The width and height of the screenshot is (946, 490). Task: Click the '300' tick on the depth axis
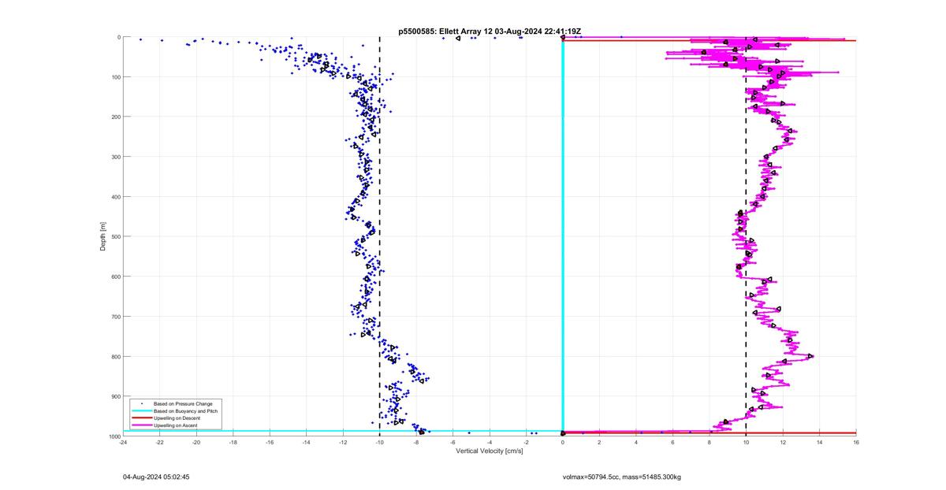116,157
